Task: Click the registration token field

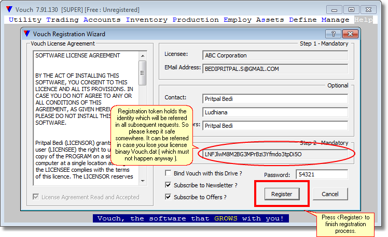Action: click(275, 154)
